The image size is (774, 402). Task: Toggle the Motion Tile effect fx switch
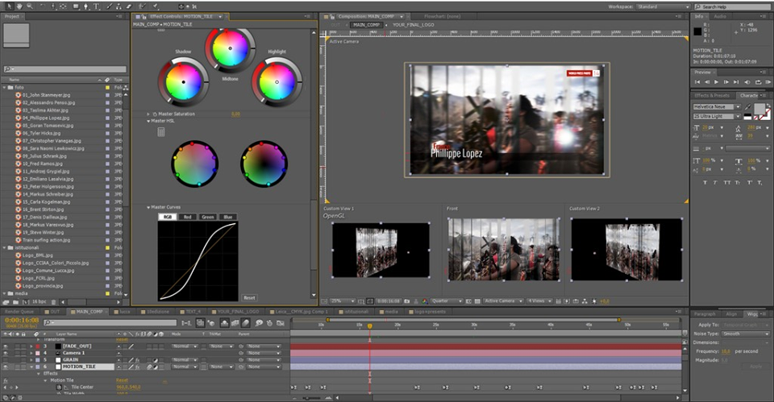tap(6, 381)
